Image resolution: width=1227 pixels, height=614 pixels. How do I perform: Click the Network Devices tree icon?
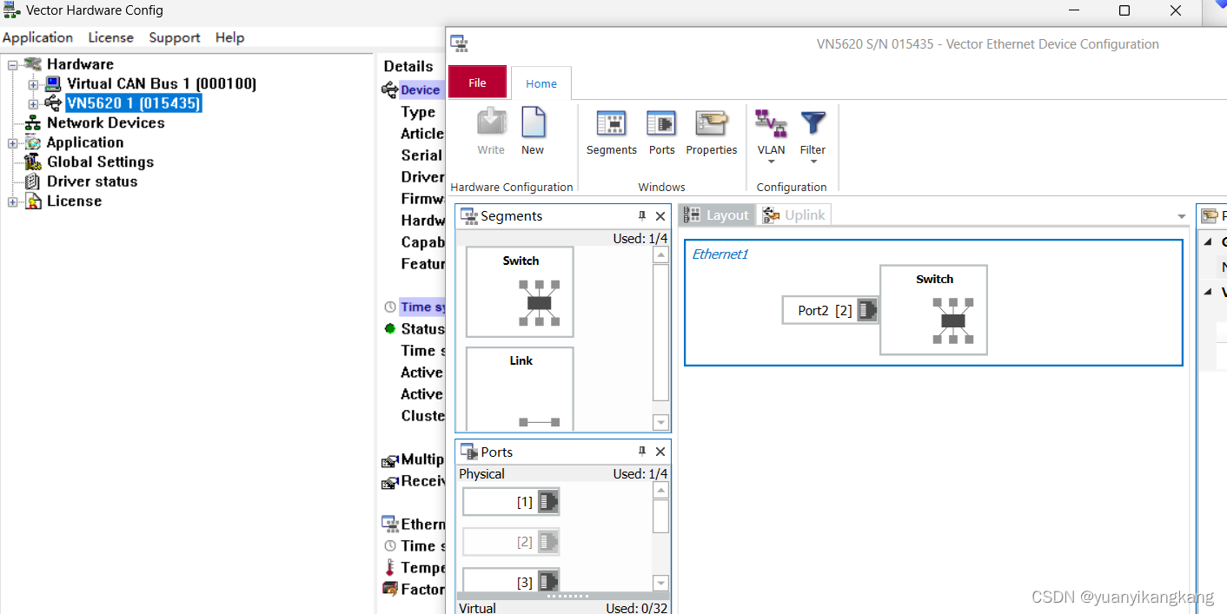(33, 123)
